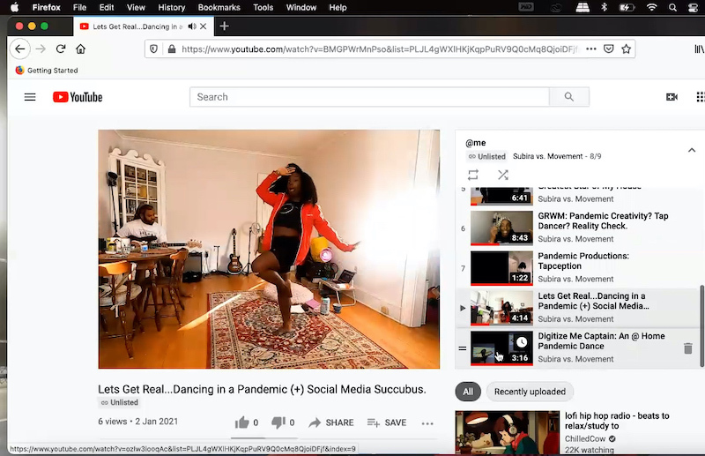Open the Bookmarks menu in menu bar

[219, 7]
